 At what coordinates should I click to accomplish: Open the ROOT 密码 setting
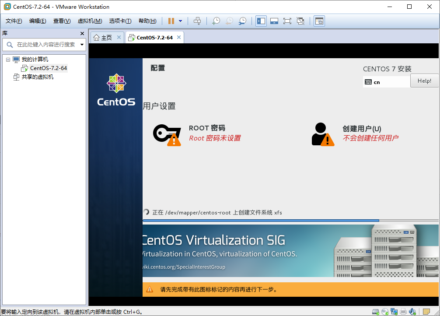pyautogui.click(x=207, y=128)
